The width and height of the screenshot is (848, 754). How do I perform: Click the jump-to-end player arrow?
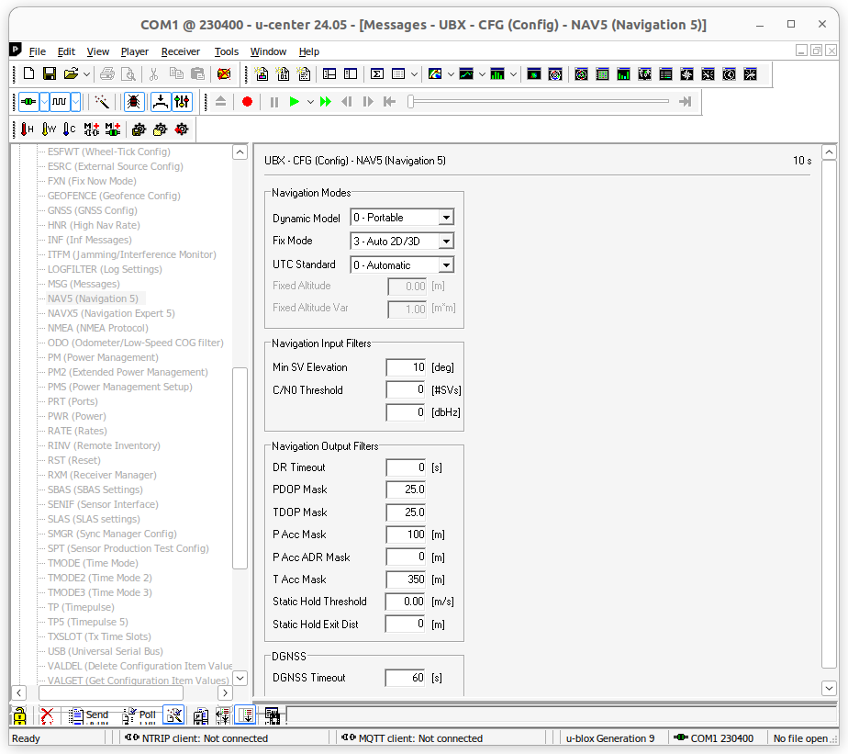(686, 102)
